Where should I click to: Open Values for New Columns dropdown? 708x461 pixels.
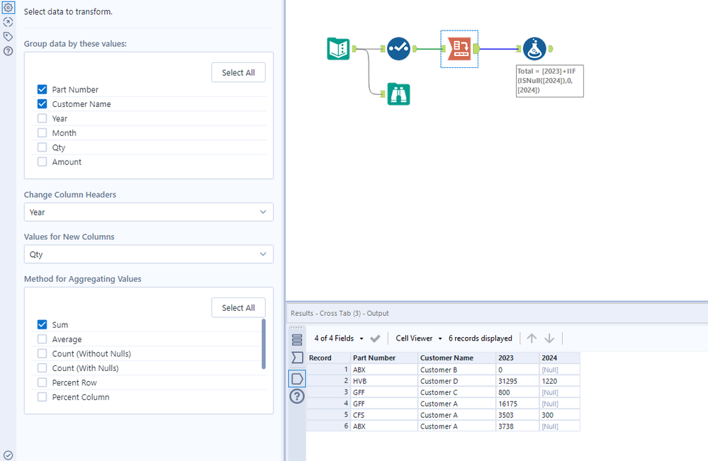coord(149,254)
